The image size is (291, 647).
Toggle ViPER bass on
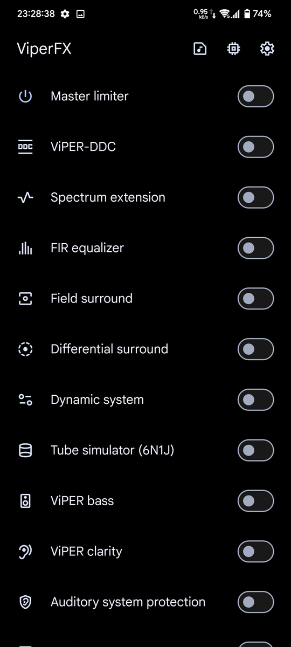(x=256, y=501)
